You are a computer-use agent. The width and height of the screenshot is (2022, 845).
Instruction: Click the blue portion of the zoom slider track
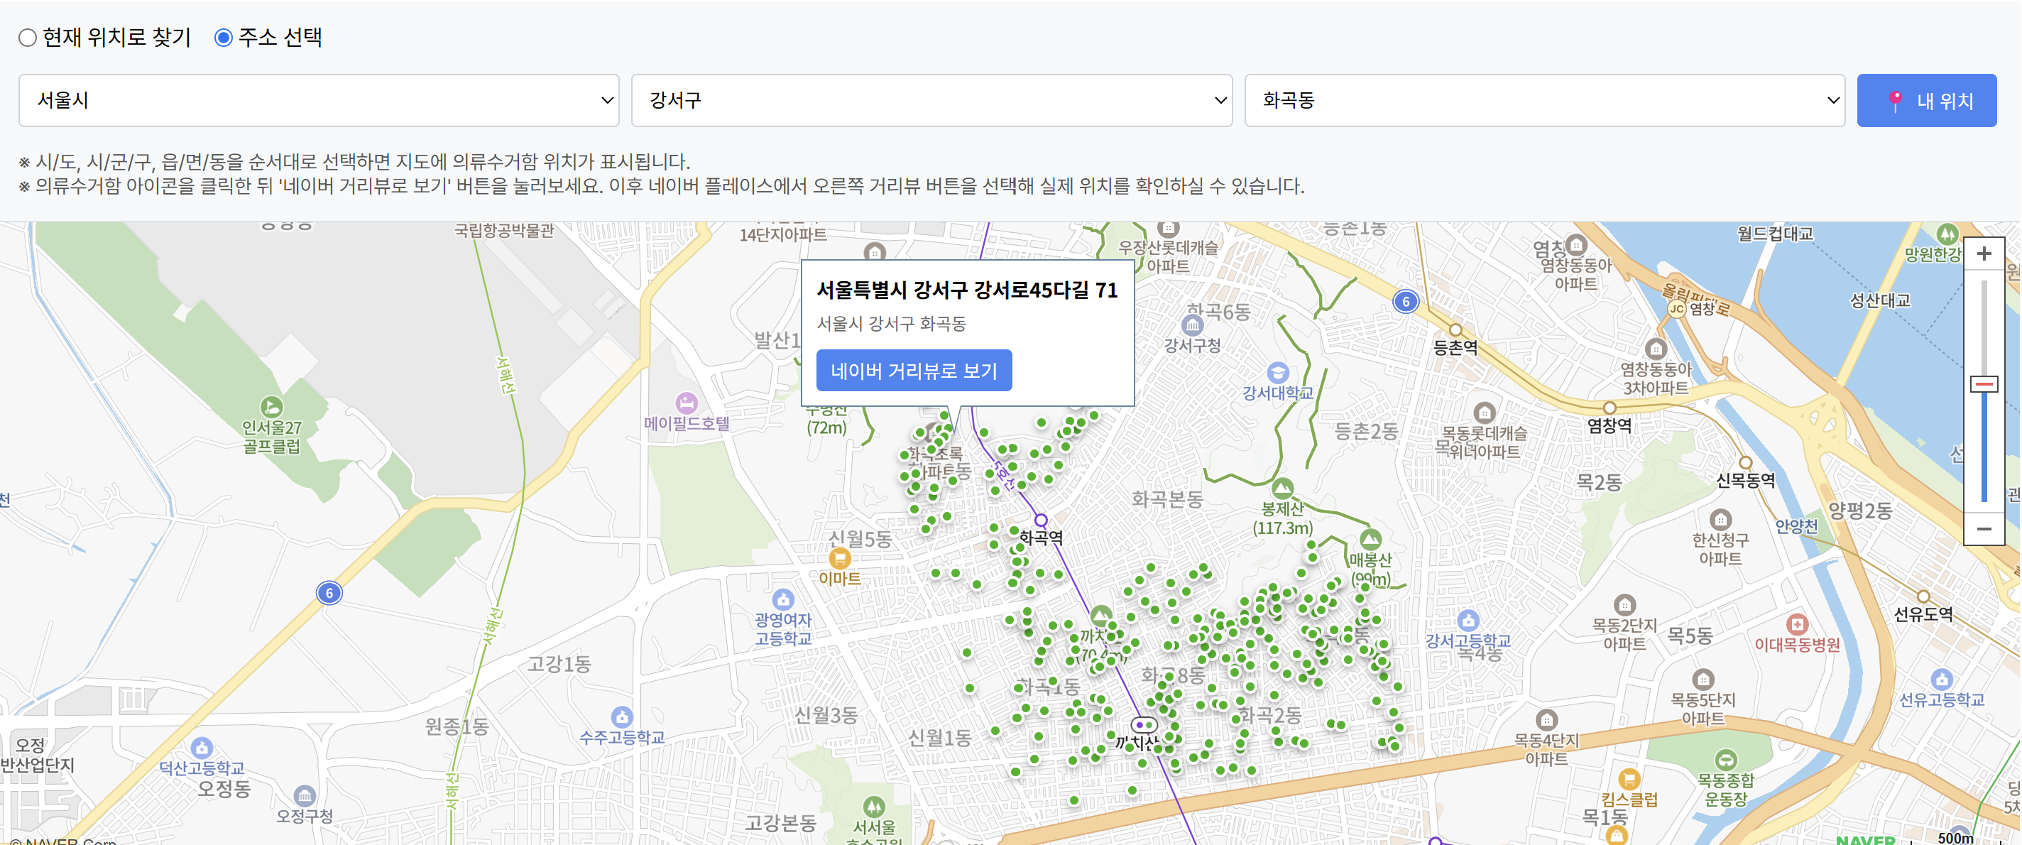click(x=1984, y=447)
